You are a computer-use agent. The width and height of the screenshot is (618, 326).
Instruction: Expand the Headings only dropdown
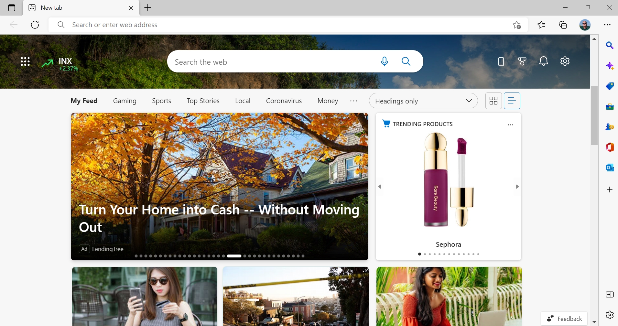[x=423, y=101]
